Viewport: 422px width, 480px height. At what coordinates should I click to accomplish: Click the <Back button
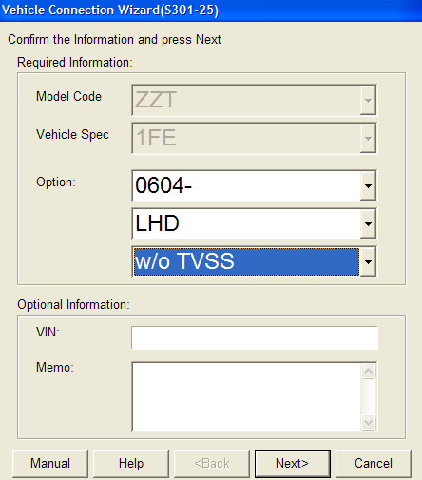tap(212, 464)
